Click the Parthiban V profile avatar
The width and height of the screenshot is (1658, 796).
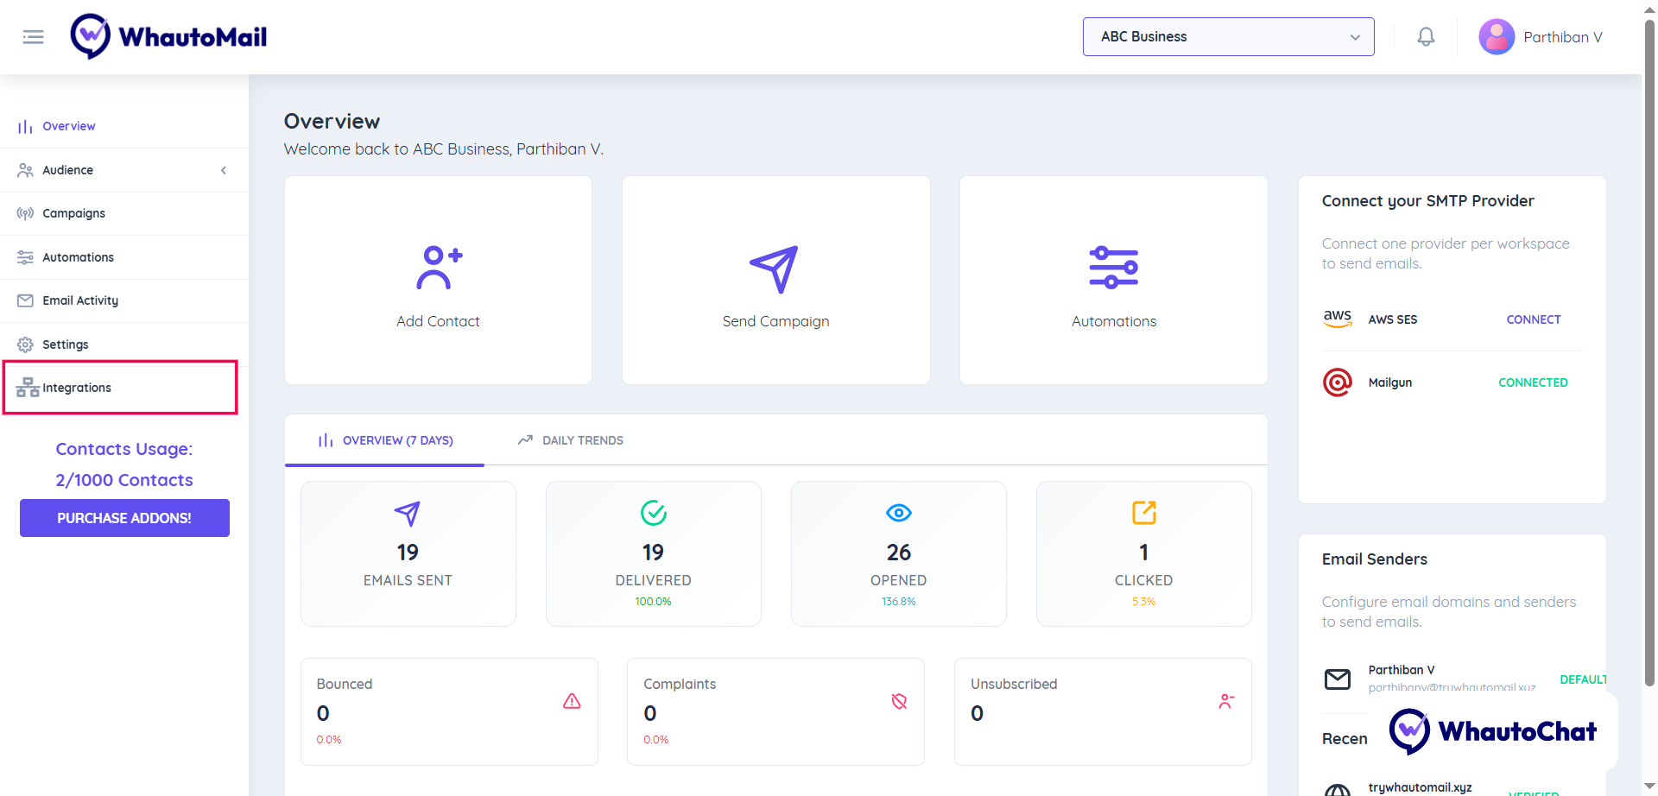(x=1497, y=37)
